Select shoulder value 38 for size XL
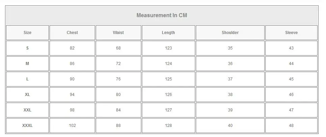Screen dimensions: 326x137 (x=230, y=95)
